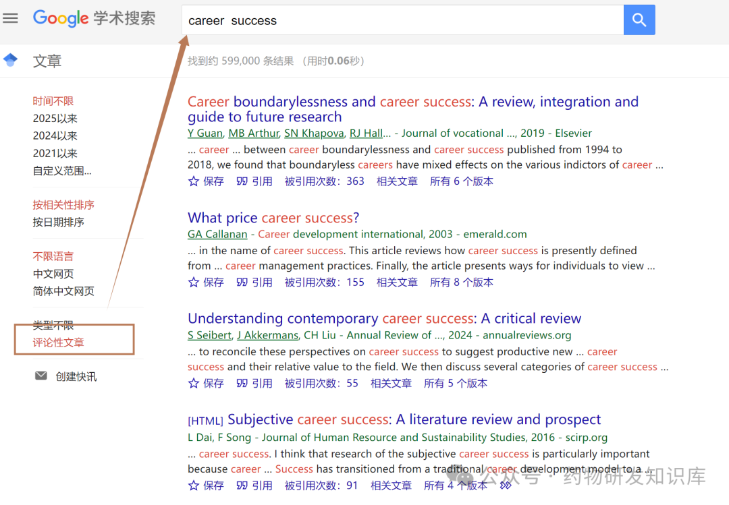Image resolution: width=729 pixels, height=505 pixels.
Task: Click the star save icon under first result
Action: pyautogui.click(x=194, y=181)
